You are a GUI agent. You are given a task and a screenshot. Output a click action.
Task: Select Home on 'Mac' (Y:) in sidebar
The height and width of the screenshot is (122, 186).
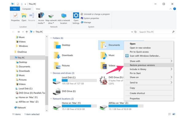coord(26,97)
